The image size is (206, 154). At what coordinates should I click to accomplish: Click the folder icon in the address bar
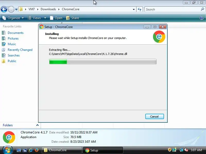(21, 9)
